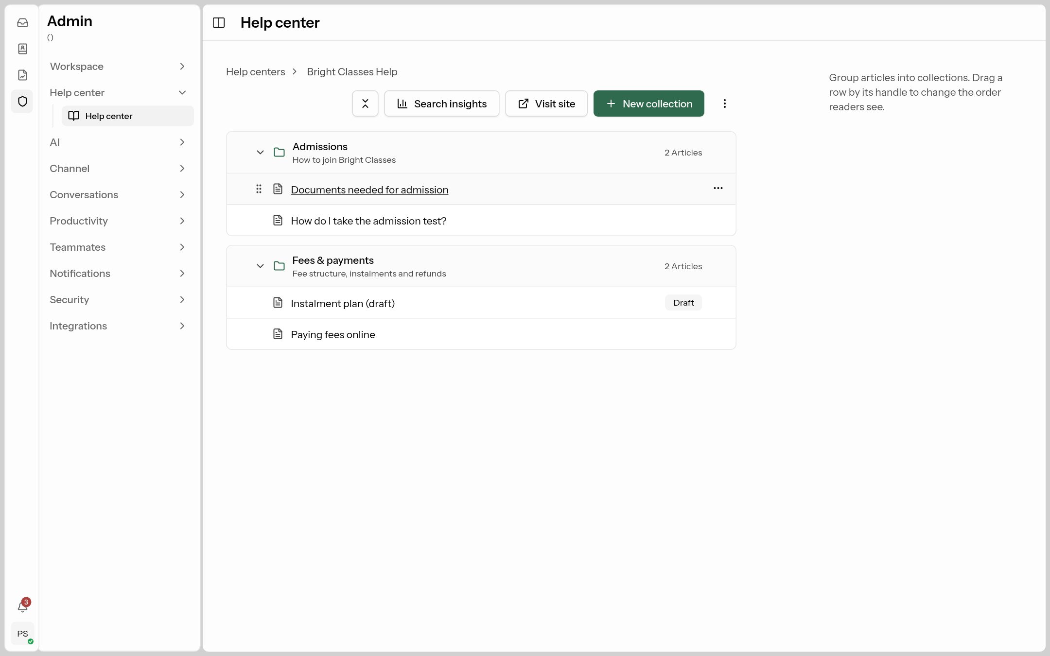Select the Help center submenu item

pos(128,116)
